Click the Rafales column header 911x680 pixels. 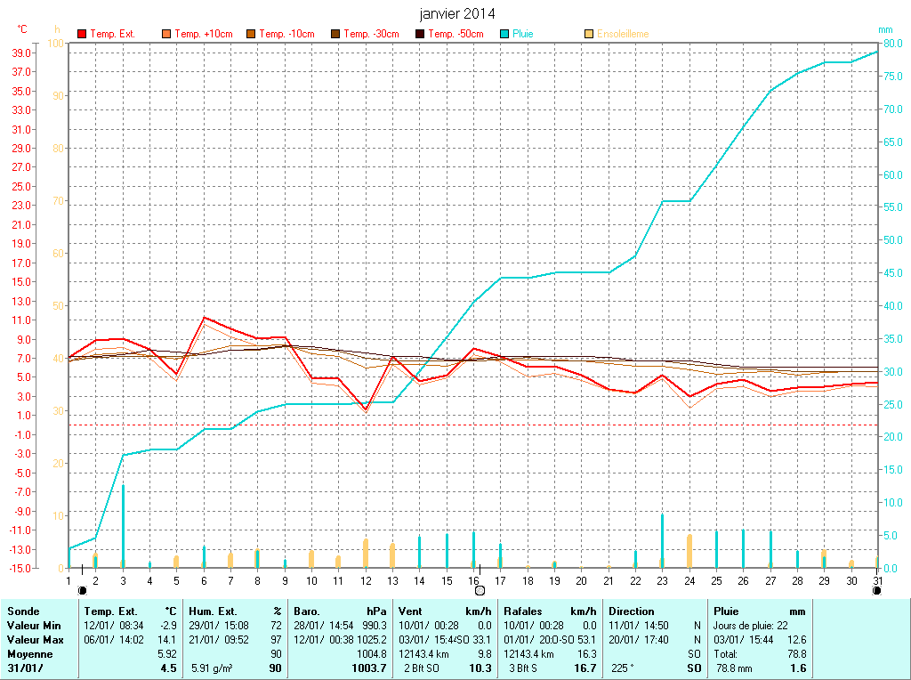(x=522, y=611)
